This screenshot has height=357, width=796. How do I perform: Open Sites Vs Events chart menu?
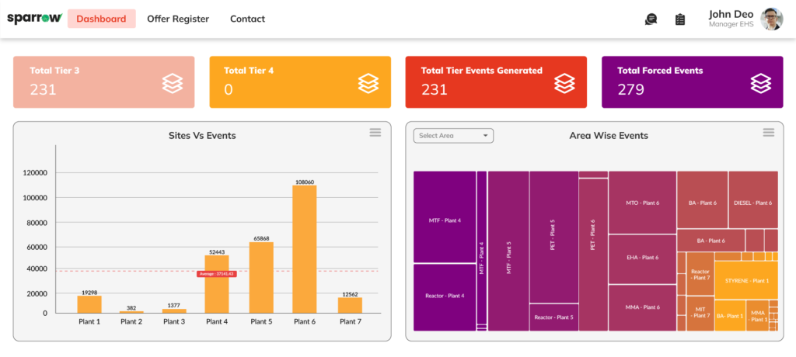(x=375, y=133)
